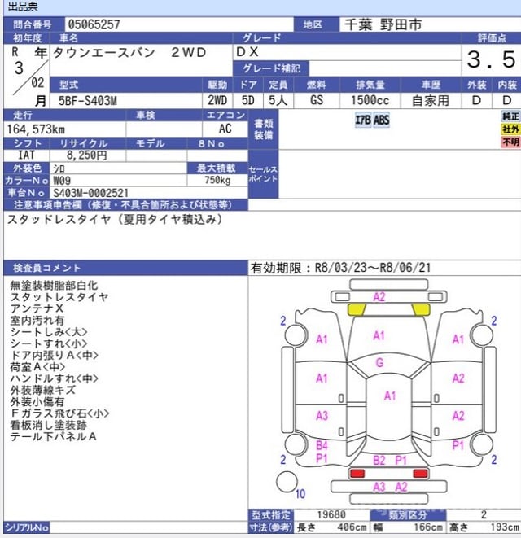Select color number W09
Viewport: 521px width, 538px height.
click(62, 181)
